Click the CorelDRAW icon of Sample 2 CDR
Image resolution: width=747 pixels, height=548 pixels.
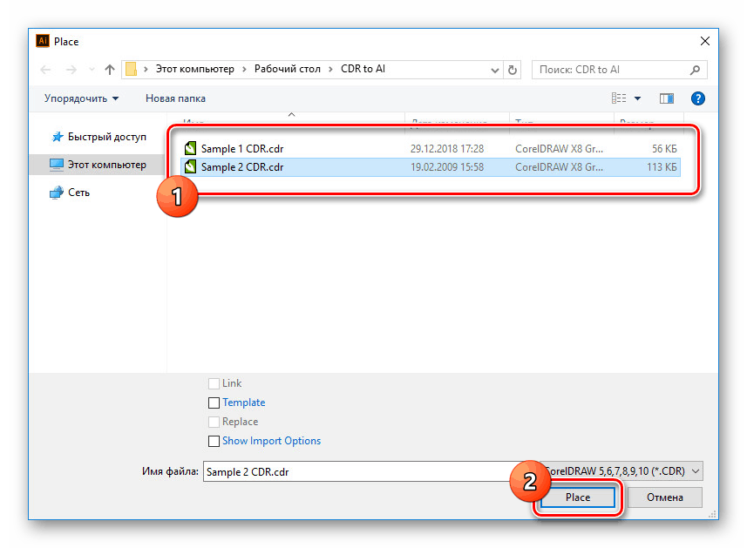[190, 166]
